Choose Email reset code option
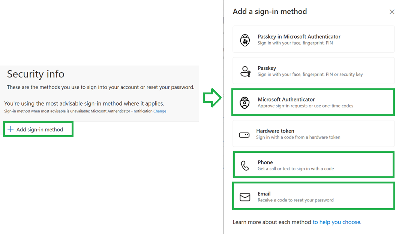The height and width of the screenshot is (234, 399). (x=313, y=196)
